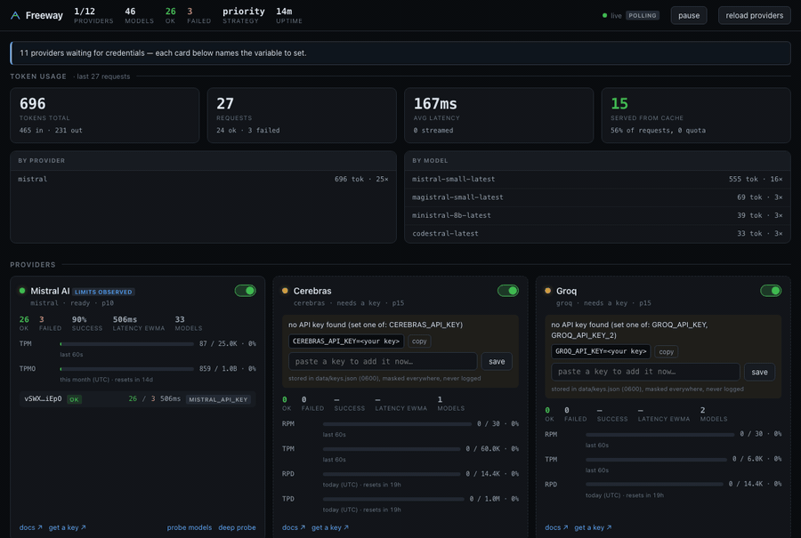Click the mistral row under BY PROVIDER

tap(203, 179)
